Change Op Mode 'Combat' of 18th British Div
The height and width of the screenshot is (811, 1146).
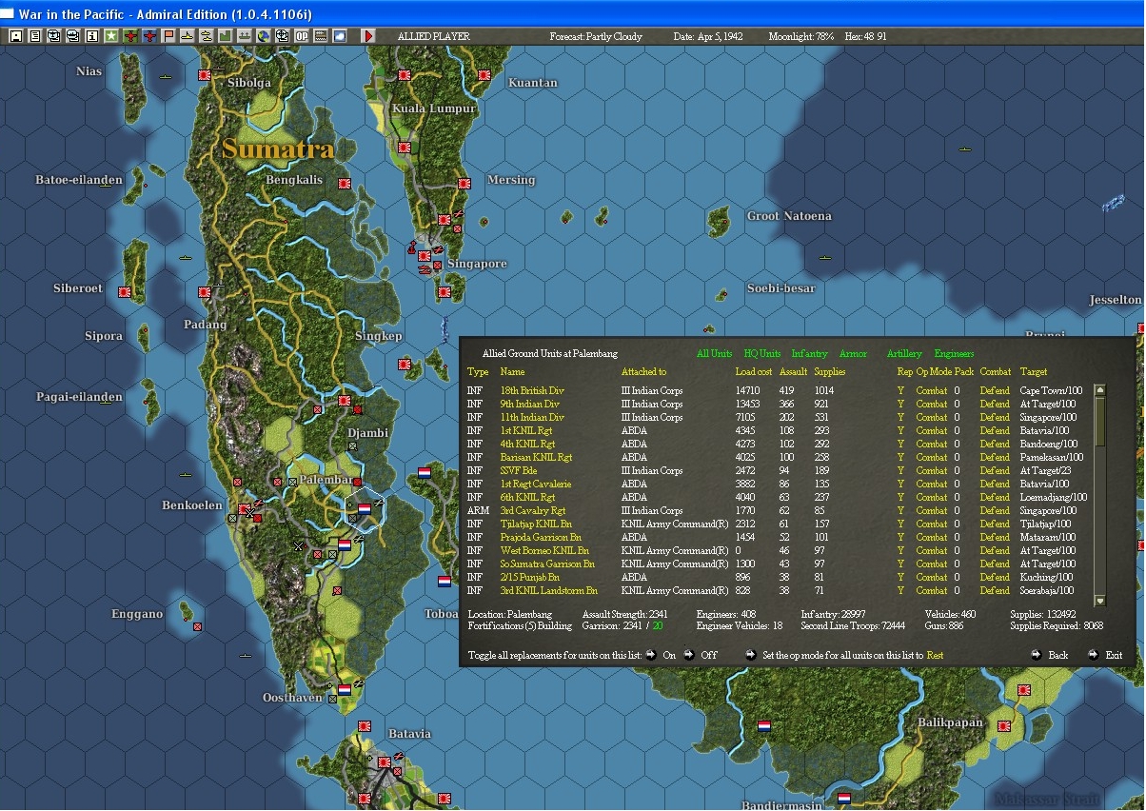[931, 390]
